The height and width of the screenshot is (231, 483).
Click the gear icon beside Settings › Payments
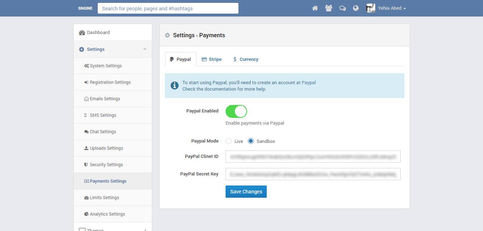(167, 35)
